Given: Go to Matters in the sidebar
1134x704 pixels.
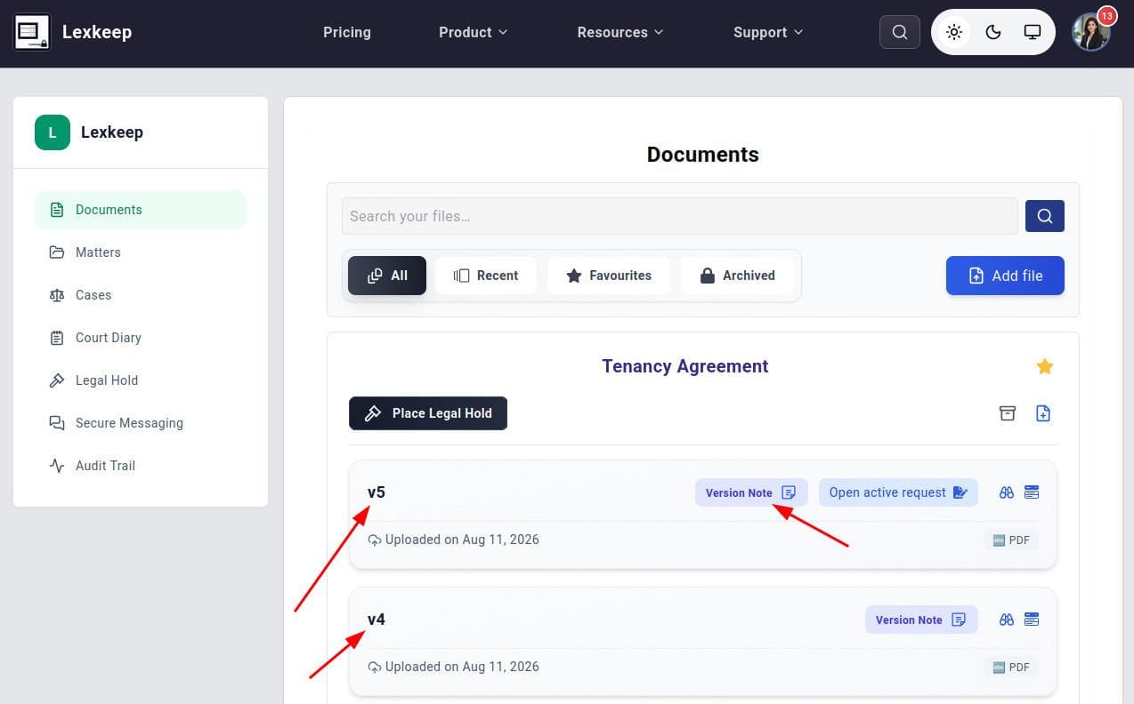Looking at the screenshot, I should 141,252.
